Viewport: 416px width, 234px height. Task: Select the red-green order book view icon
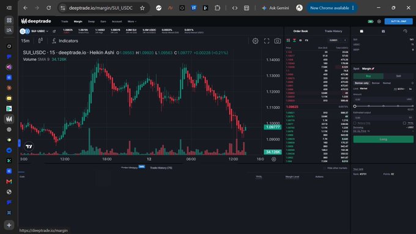(x=294, y=40)
